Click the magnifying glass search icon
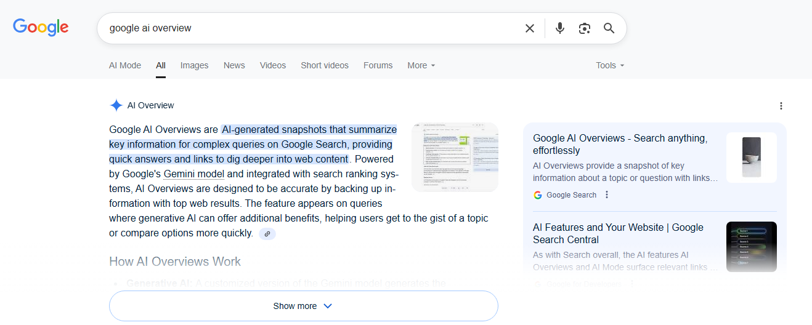Image resolution: width=812 pixels, height=325 pixels. (x=609, y=28)
